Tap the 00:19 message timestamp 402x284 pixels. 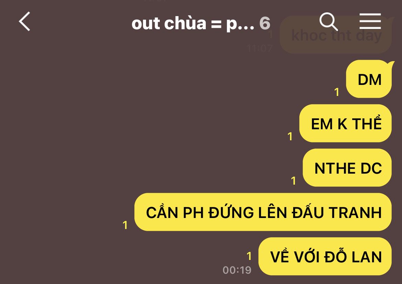click(237, 270)
